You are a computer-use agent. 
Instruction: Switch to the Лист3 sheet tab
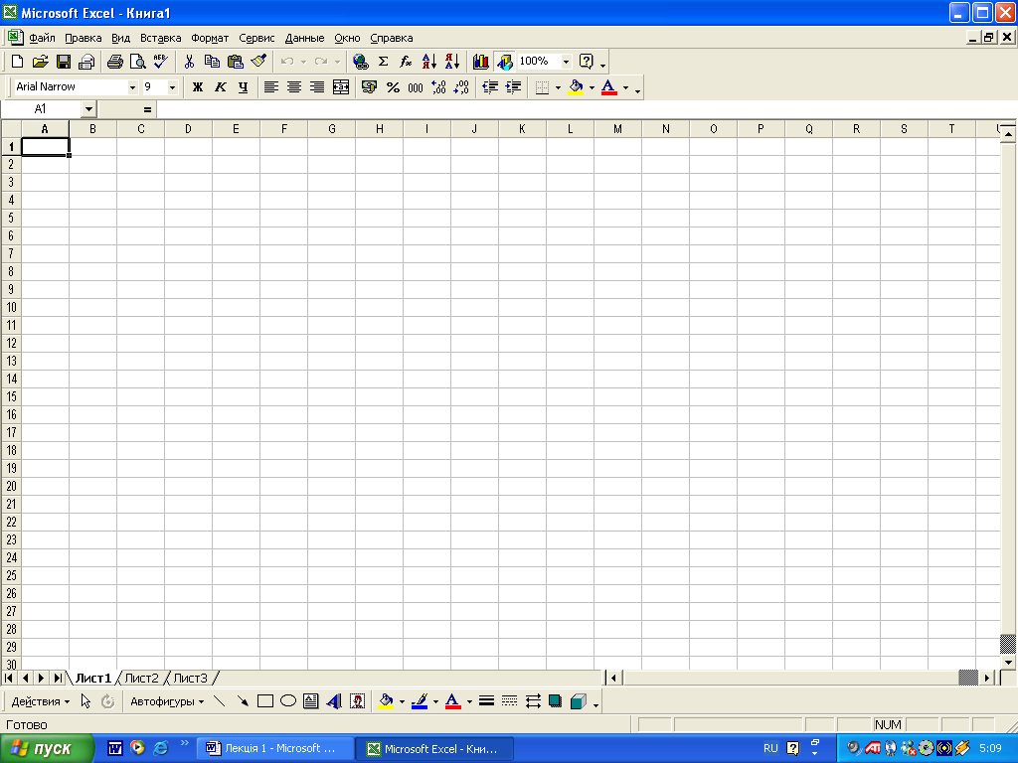[190, 678]
